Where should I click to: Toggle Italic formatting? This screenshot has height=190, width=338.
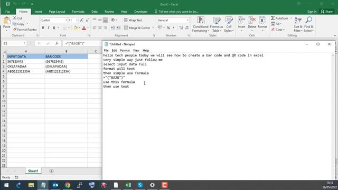click(x=49, y=28)
